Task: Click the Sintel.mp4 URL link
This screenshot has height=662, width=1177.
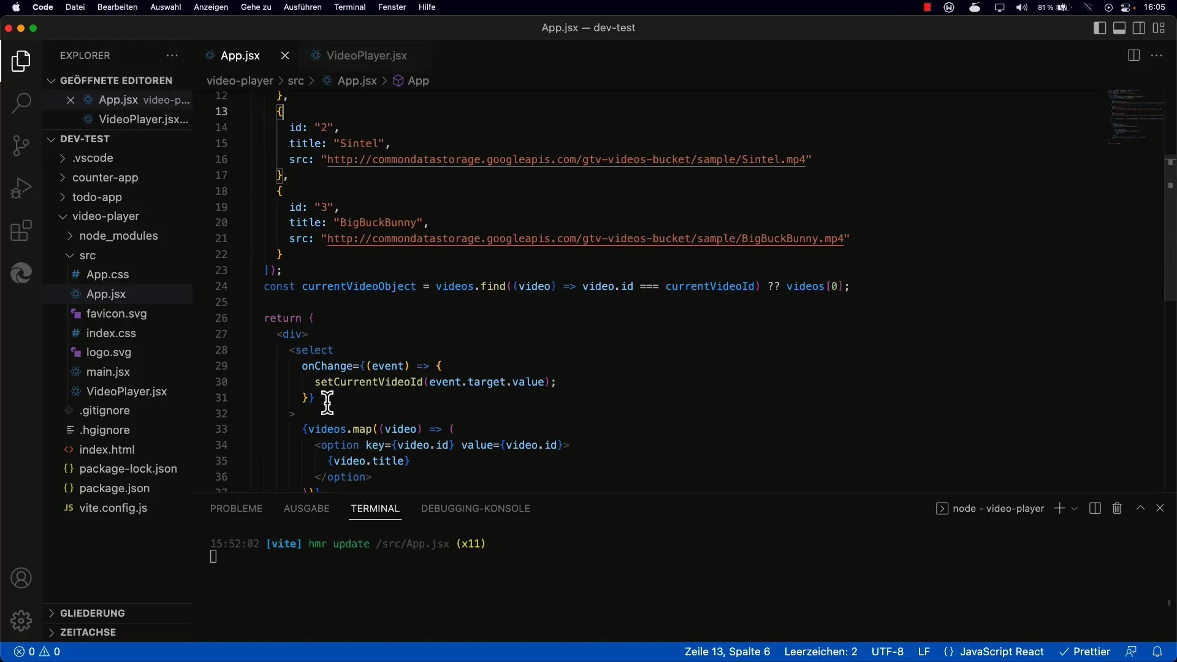Action: (x=566, y=159)
